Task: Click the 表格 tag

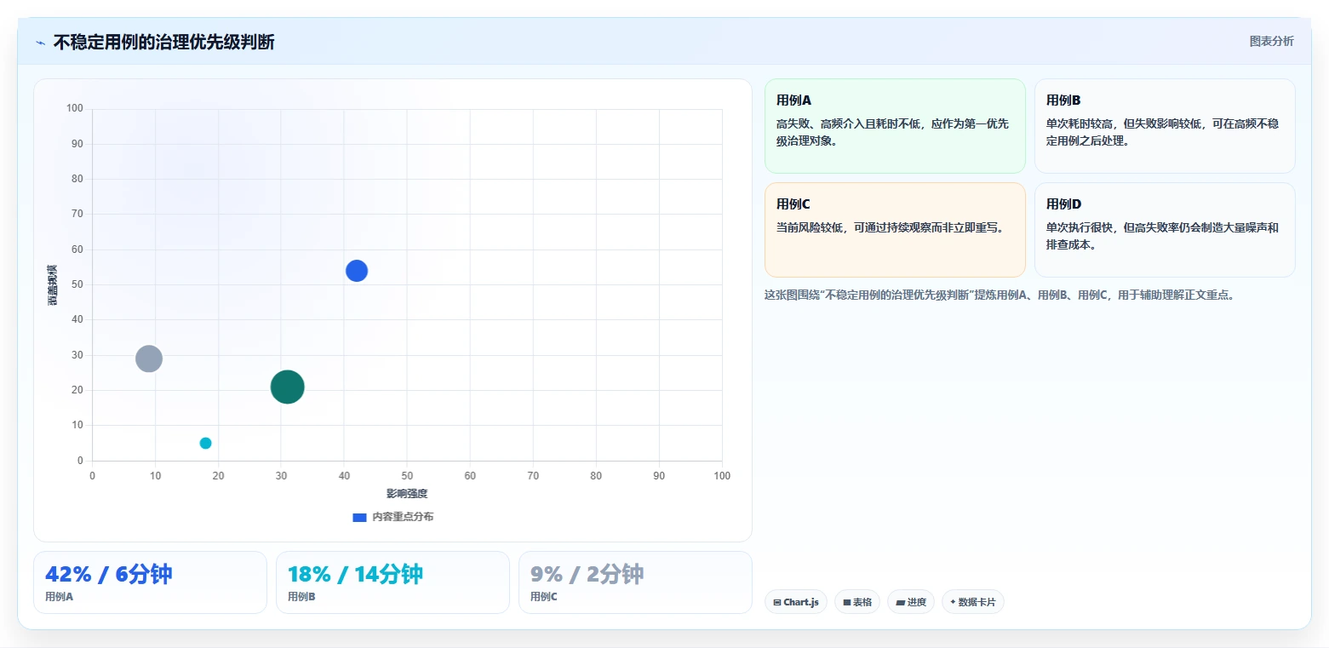Action: click(857, 602)
